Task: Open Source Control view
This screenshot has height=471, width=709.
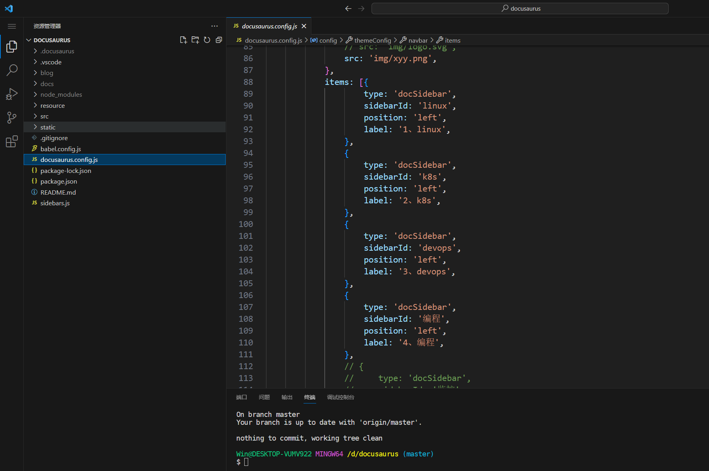Action: tap(12, 118)
